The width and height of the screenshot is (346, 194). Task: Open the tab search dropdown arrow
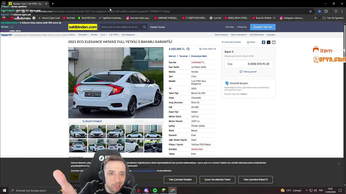(4, 4)
